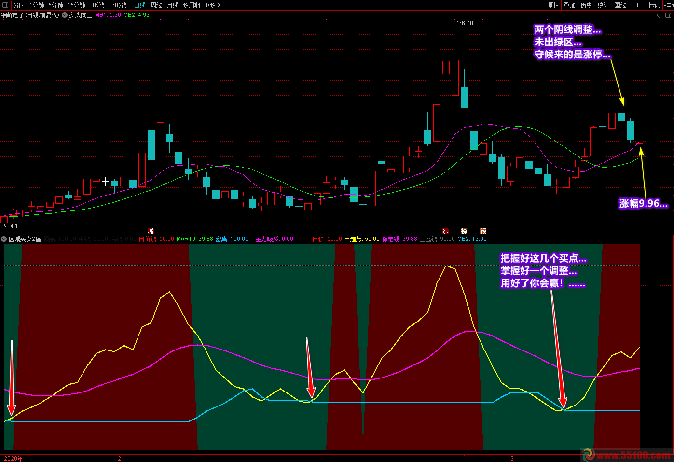Open the 画线 drawing tools

(620, 5)
